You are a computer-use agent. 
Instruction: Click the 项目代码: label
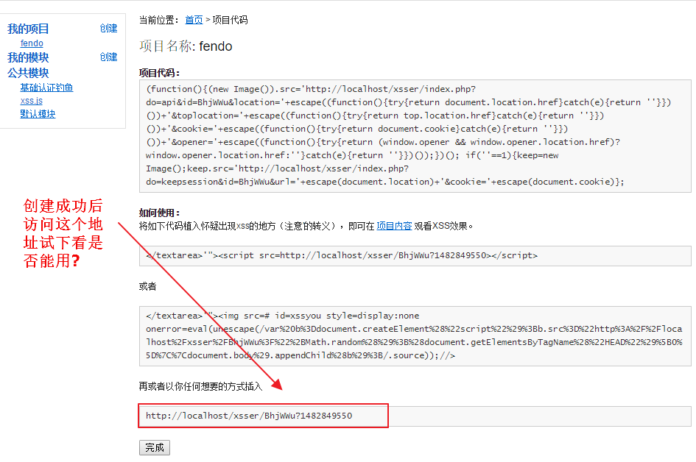click(159, 73)
